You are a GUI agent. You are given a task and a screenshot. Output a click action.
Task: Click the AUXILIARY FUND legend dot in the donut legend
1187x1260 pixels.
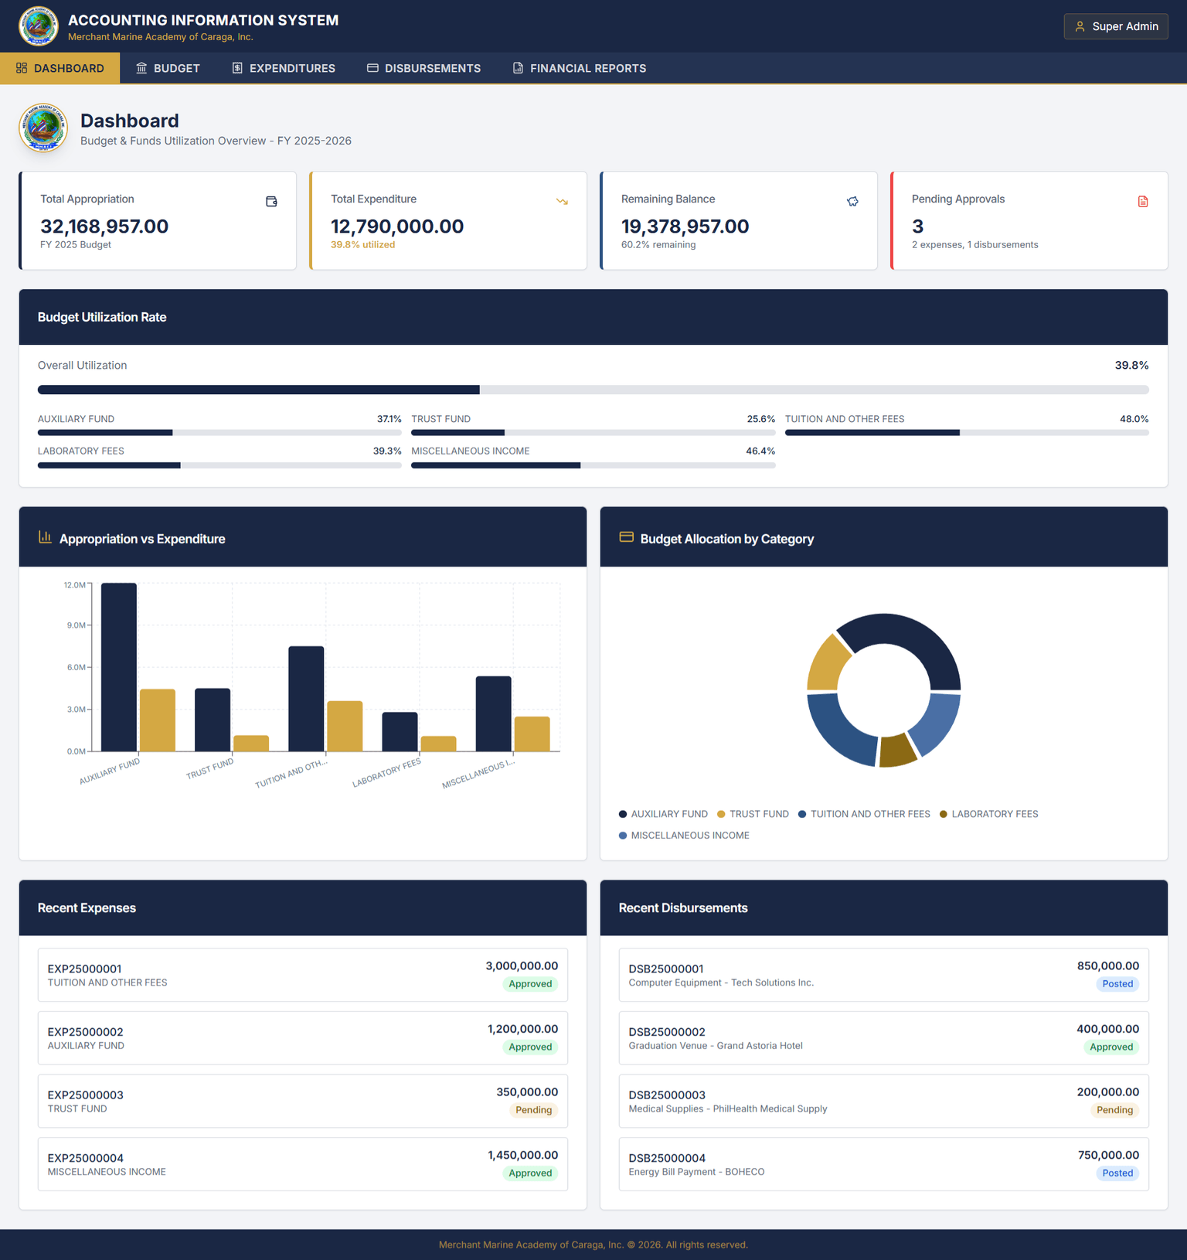click(x=623, y=814)
